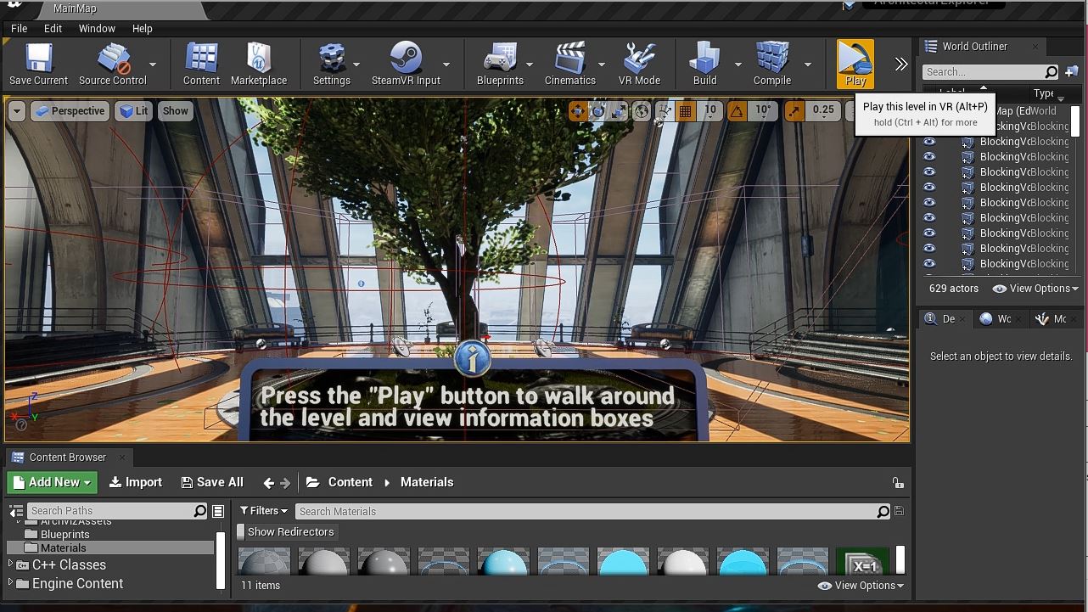Image resolution: width=1088 pixels, height=612 pixels.
Task: Switch to the Content Browser tab
Action: tap(68, 457)
